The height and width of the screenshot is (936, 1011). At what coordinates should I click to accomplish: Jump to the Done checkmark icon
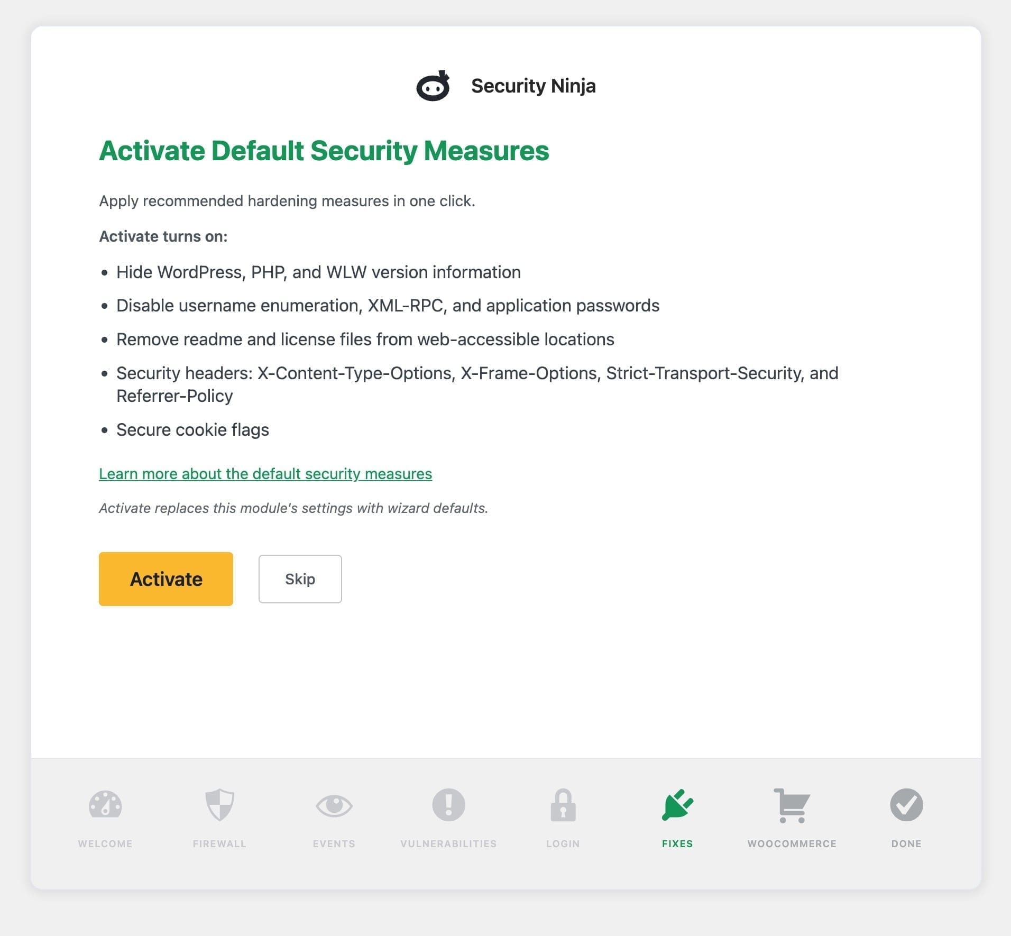[906, 805]
